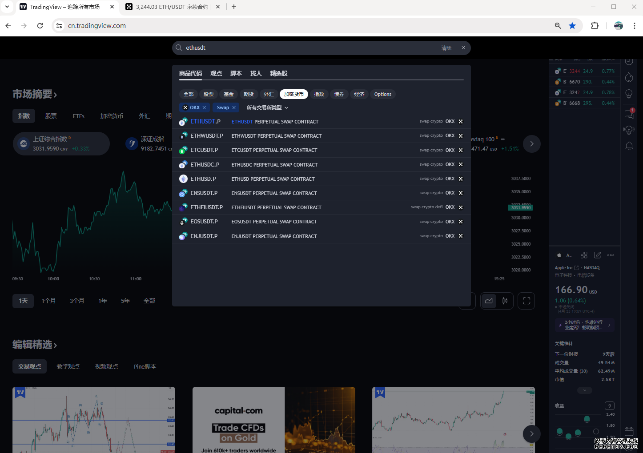Show next market summary cards arrow

(531, 143)
